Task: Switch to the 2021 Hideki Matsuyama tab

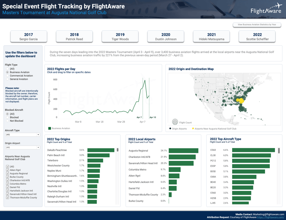Action: [x=211, y=36]
